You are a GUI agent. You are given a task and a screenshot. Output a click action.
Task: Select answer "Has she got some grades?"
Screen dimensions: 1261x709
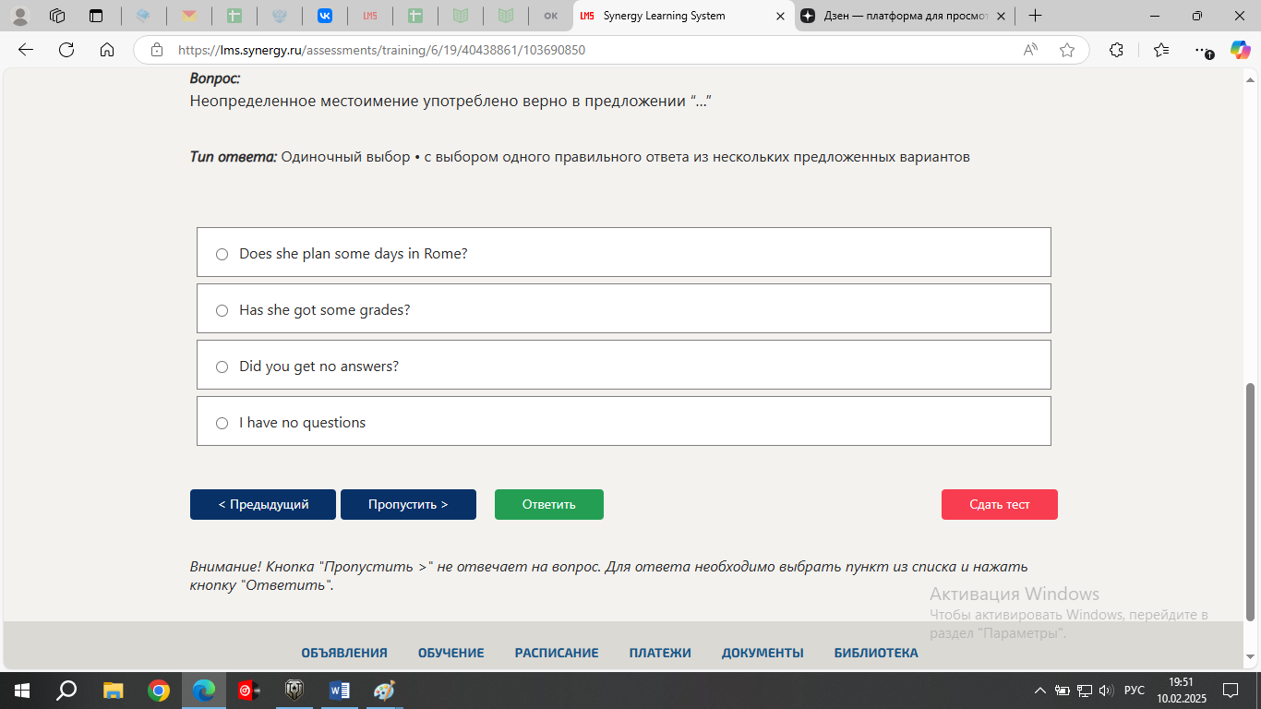222,310
